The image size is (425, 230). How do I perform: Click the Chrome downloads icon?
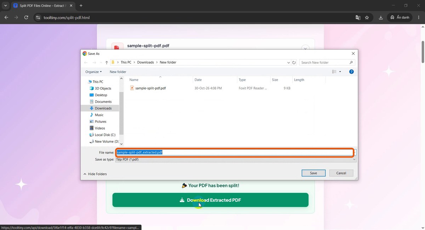(x=381, y=17)
